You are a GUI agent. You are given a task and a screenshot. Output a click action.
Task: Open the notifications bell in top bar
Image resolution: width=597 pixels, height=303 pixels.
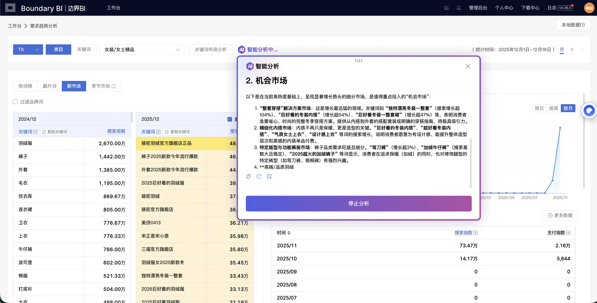(x=459, y=8)
